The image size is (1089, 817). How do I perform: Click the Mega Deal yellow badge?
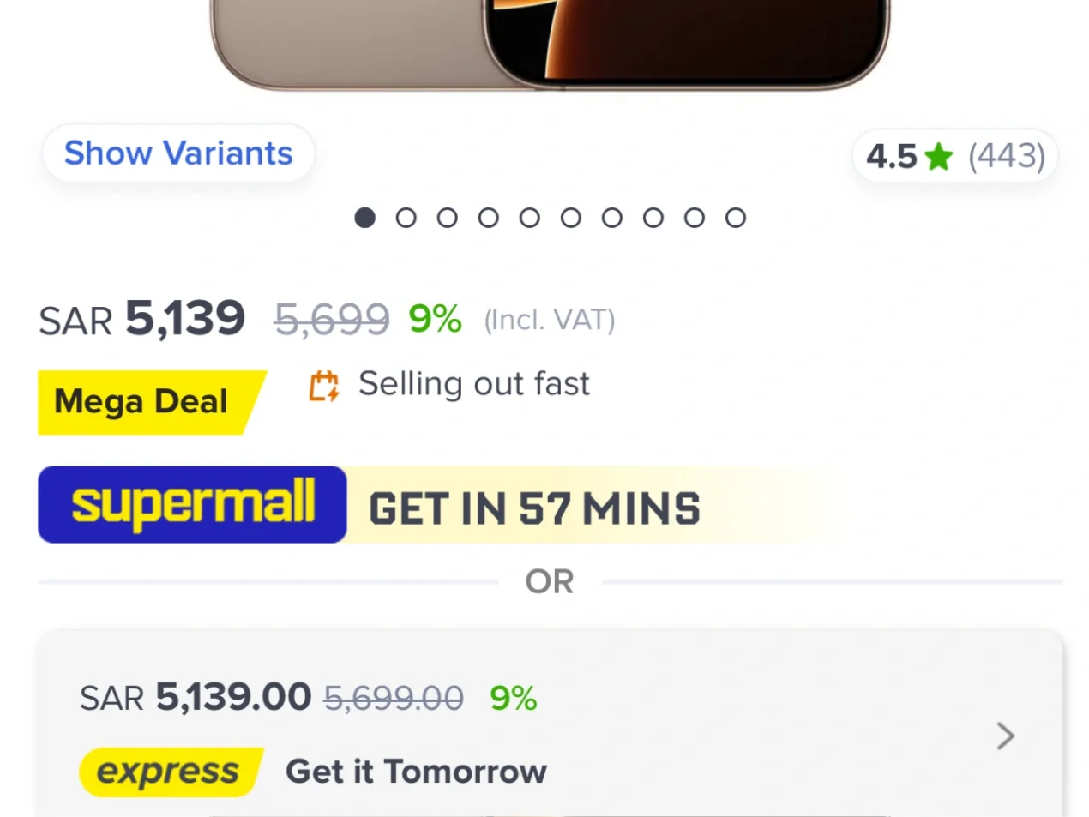(x=151, y=402)
